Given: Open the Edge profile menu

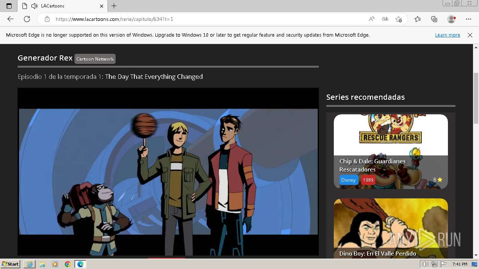Looking at the screenshot, I should click(x=452, y=19).
